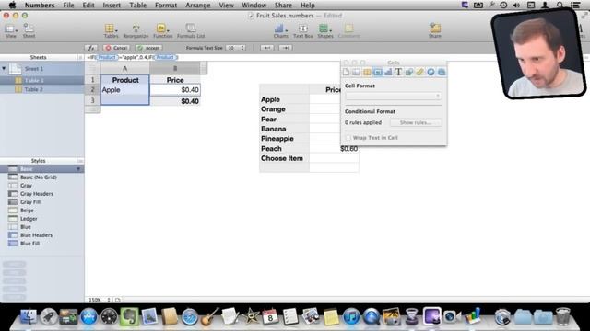Open Text inspector tab (T icon)
Viewport: 590px width, 331px height.
[398, 72]
